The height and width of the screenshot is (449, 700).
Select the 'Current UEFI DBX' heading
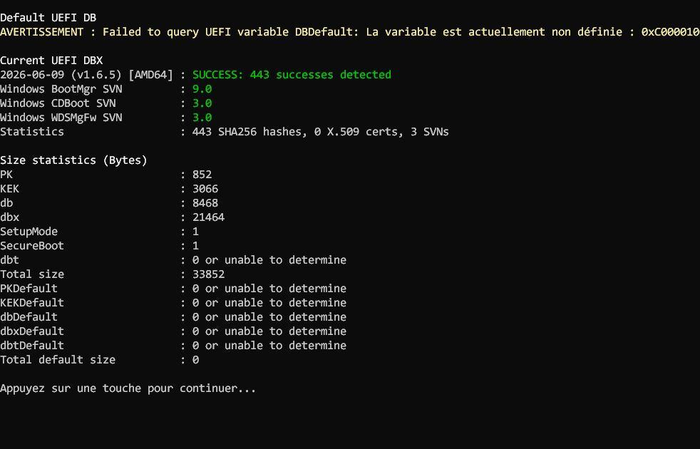51,61
